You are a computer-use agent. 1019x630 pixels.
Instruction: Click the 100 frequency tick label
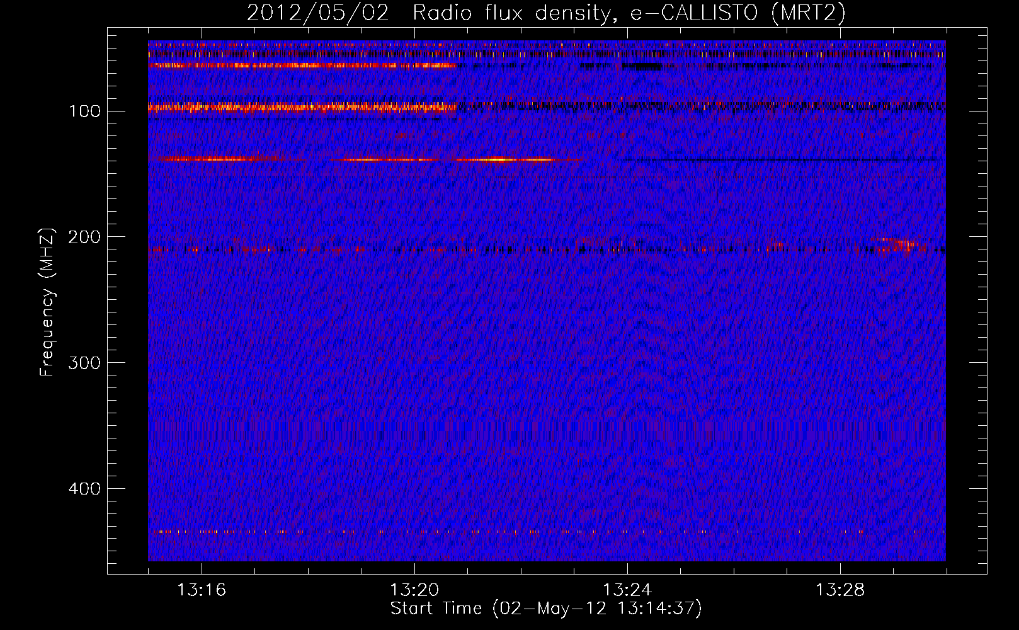85,112
